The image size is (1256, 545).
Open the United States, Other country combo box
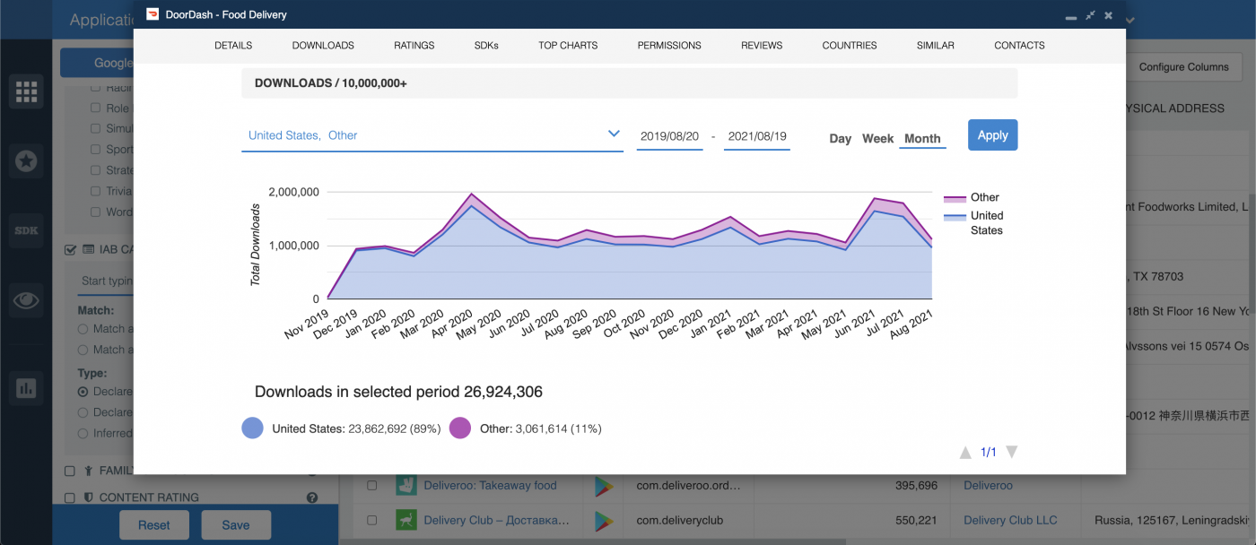[x=432, y=135]
